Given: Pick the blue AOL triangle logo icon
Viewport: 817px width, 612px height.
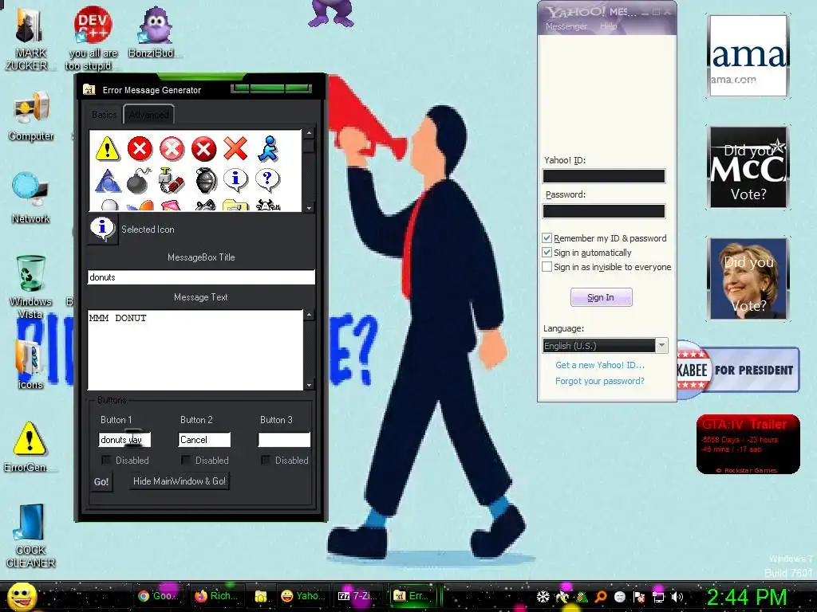Looking at the screenshot, I should [x=108, y=181].
